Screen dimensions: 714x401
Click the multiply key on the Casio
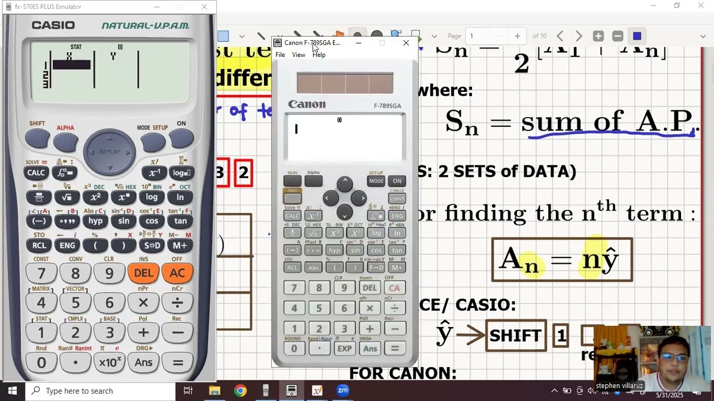[x=143, y=303]
